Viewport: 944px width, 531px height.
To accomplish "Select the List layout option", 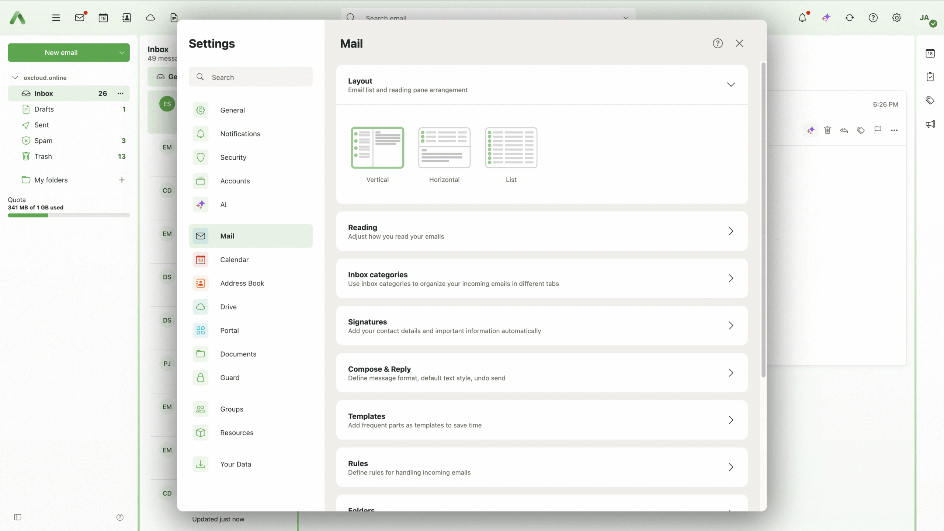I will (x=511, y=148).
